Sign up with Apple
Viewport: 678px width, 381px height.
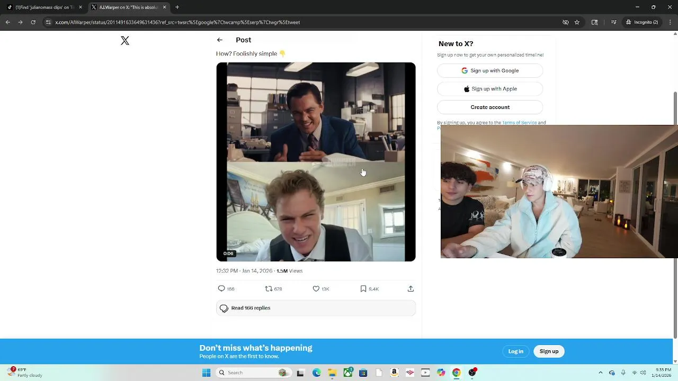490,89
